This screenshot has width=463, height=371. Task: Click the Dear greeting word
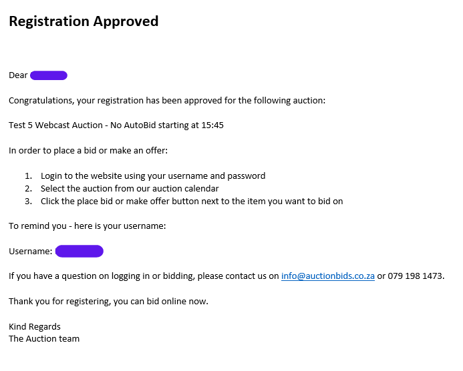pos(18,75)
